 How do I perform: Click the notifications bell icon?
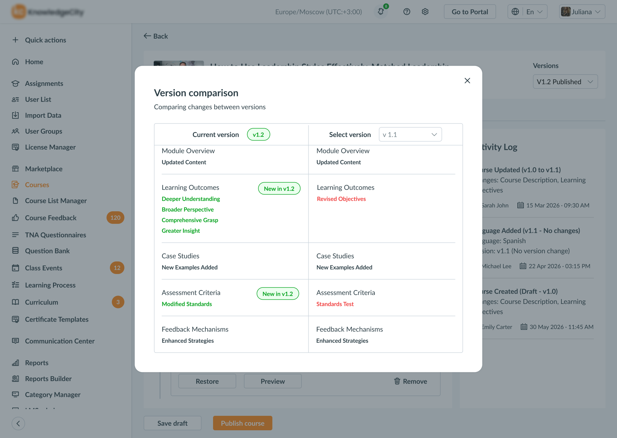click(381, 12)
